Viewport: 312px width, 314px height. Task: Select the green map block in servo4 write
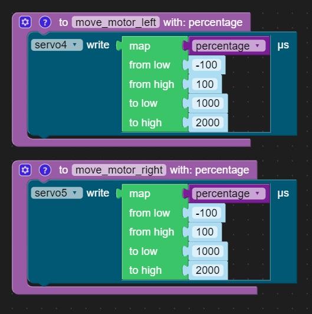click(x=140, y=46)
